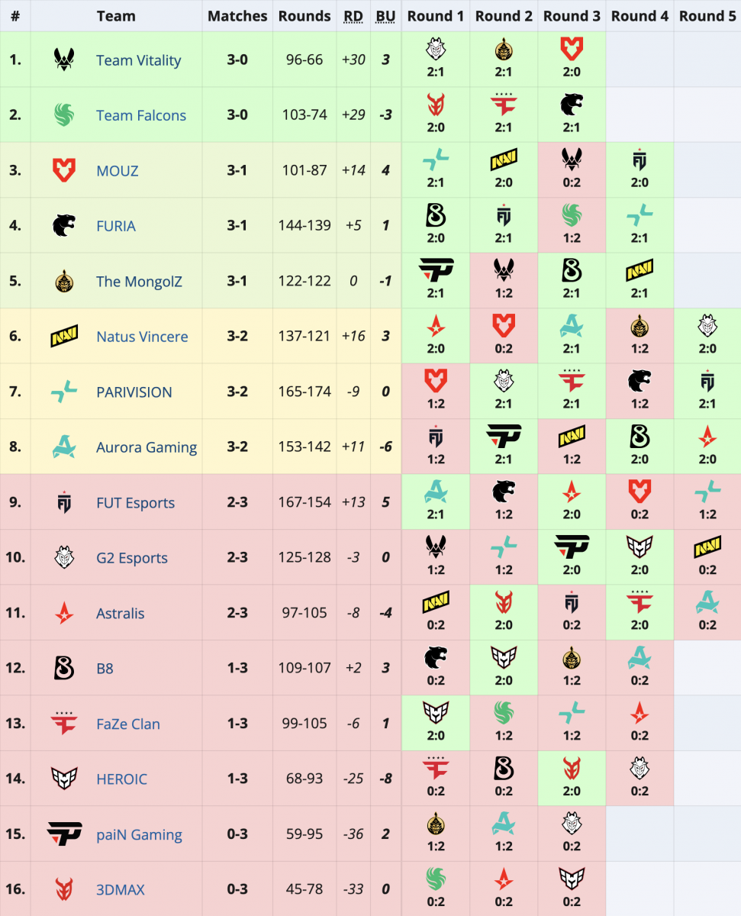This screenshot has width=741, height=916.
Task: Click the PARIVISION logo next to its team name
Action: [64, 392]
